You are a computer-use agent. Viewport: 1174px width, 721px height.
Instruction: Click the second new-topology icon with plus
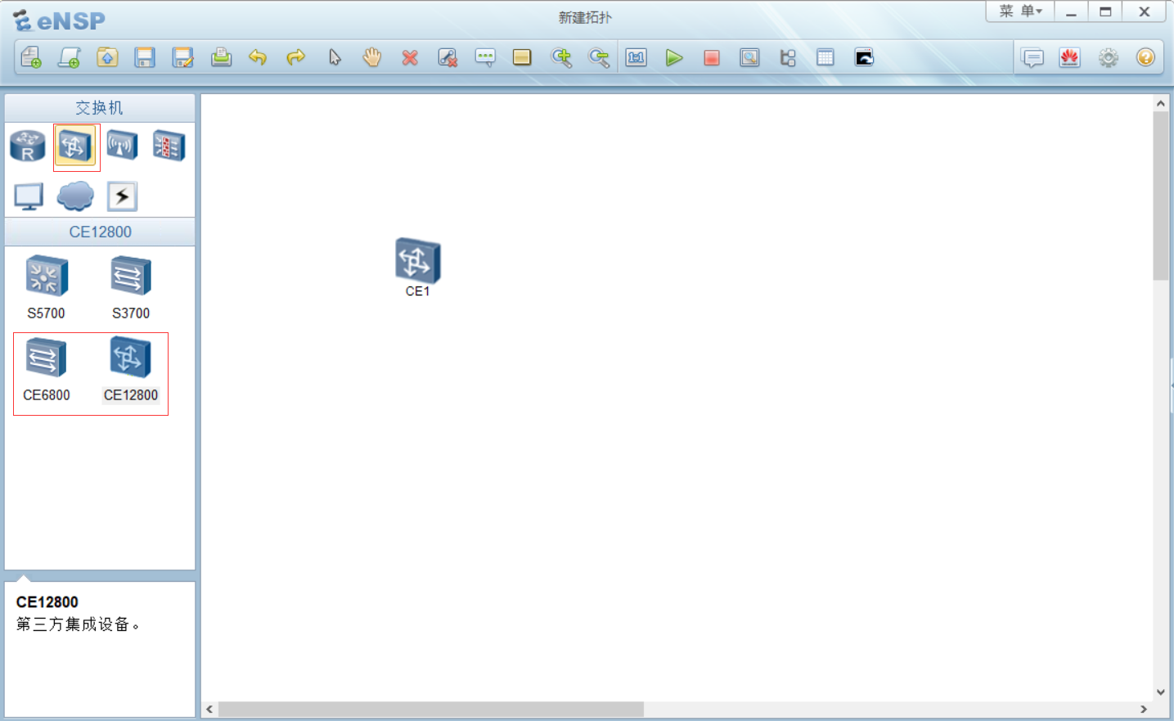coord(69,57)
